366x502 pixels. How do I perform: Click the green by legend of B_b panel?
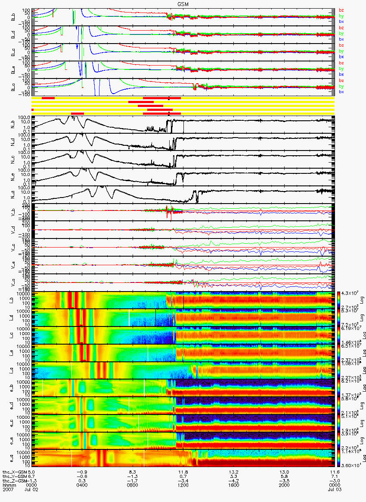[x=341, y=16]
